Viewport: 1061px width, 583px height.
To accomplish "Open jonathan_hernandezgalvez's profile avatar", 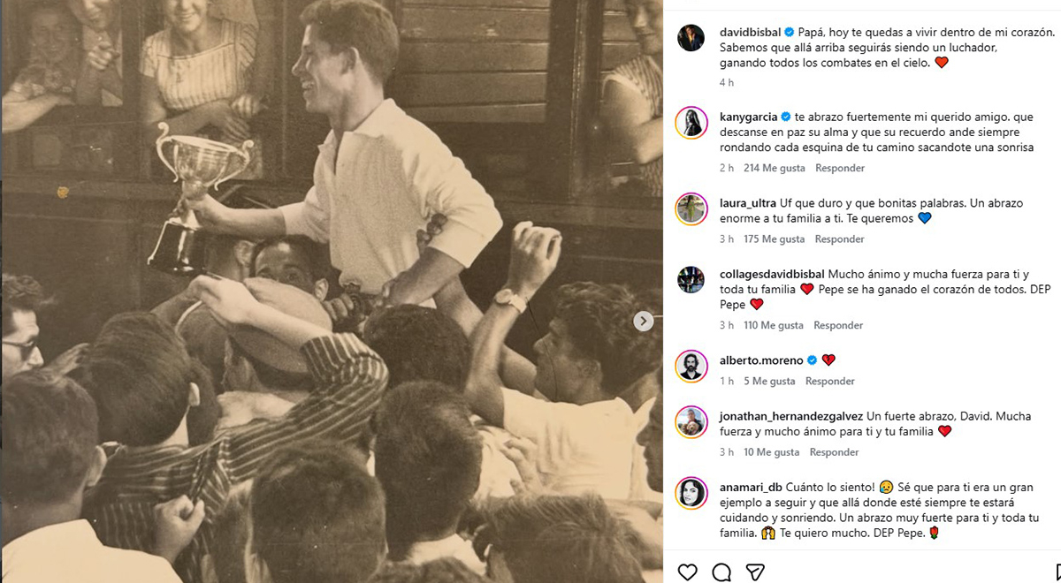I will point(691,422).
